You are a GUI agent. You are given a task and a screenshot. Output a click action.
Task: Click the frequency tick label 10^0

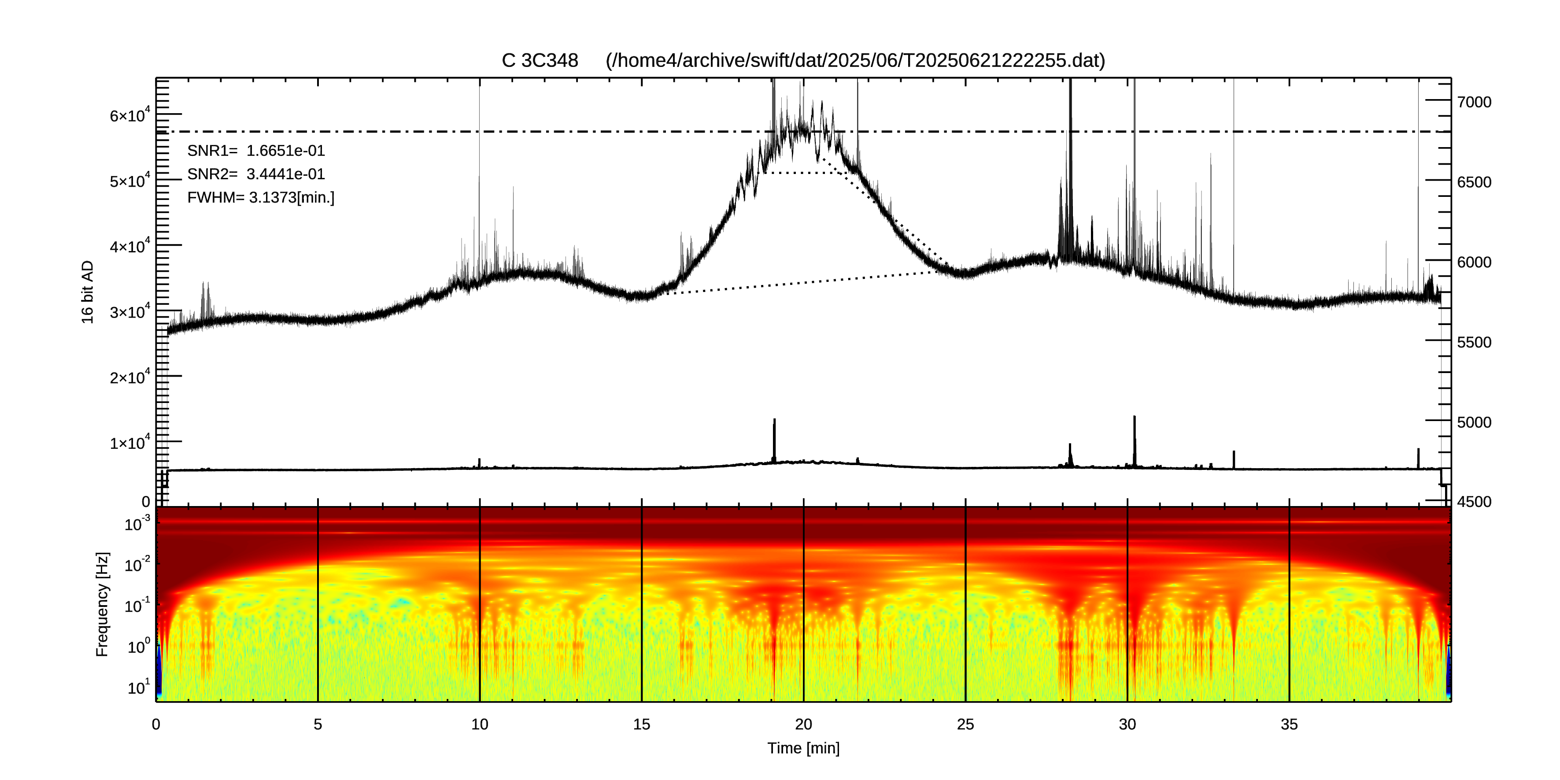click(139, 646)
